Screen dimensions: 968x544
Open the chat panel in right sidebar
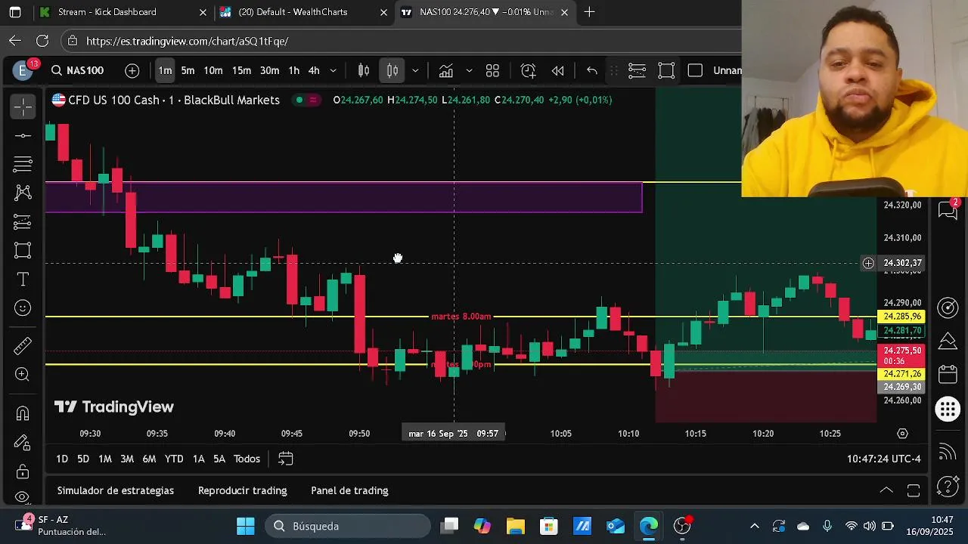pyautogui.click(x=948, y=209)
